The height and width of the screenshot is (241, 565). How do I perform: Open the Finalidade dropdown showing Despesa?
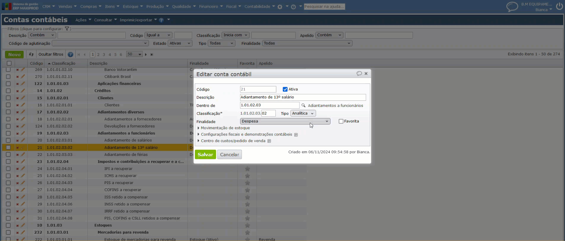coord(285,121)
